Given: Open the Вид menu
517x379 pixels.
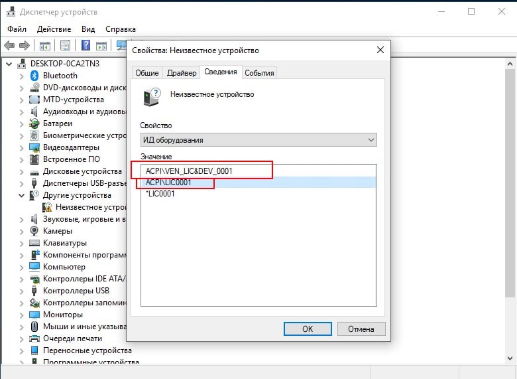Looking at the screenshot, I should pos(88,29).
